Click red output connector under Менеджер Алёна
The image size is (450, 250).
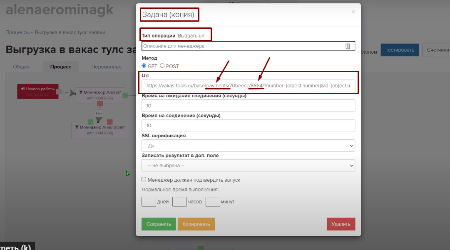click(99, 103)
